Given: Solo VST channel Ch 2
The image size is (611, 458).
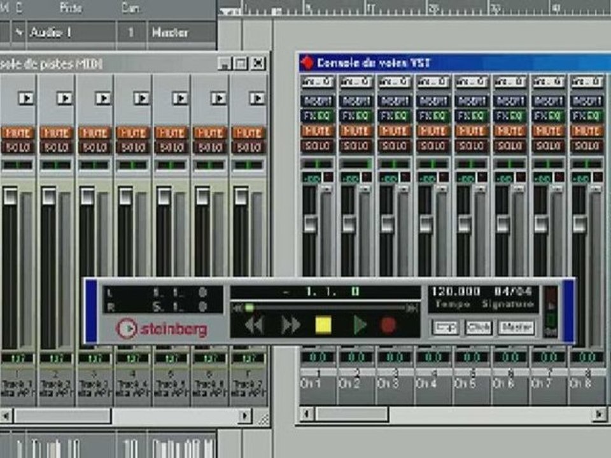Looking at the screenshot, I should 356,146.
